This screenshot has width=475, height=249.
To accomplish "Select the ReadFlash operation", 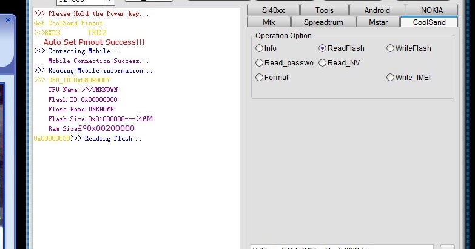I will pos(342,48).
